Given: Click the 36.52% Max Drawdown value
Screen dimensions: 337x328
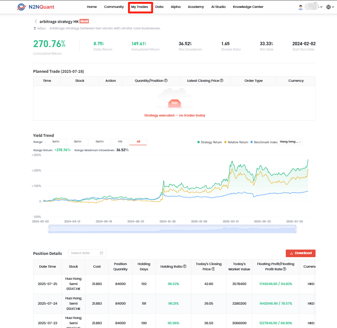Looking at the screenshot, I should [185, 44].
